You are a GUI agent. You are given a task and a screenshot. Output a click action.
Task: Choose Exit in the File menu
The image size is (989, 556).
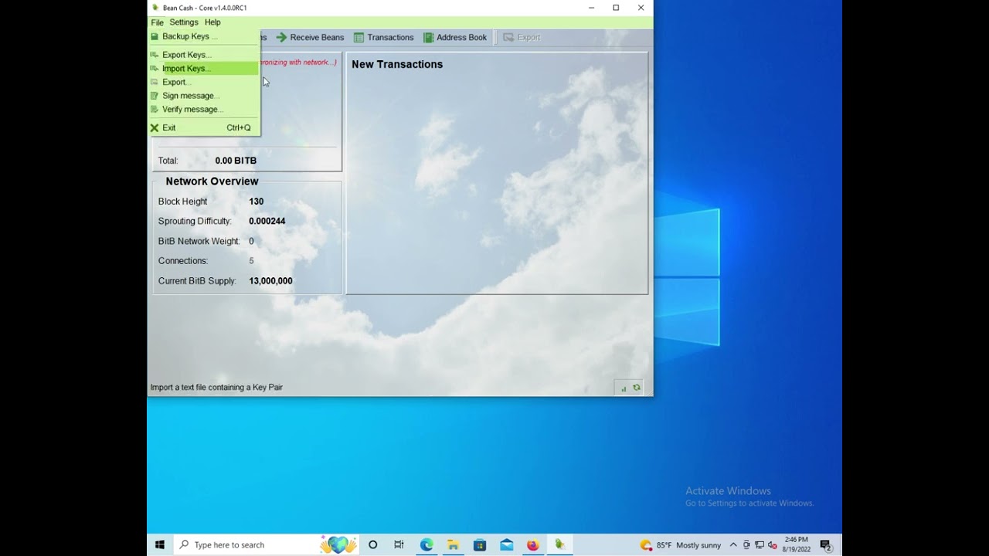click(x=204, y=128)
